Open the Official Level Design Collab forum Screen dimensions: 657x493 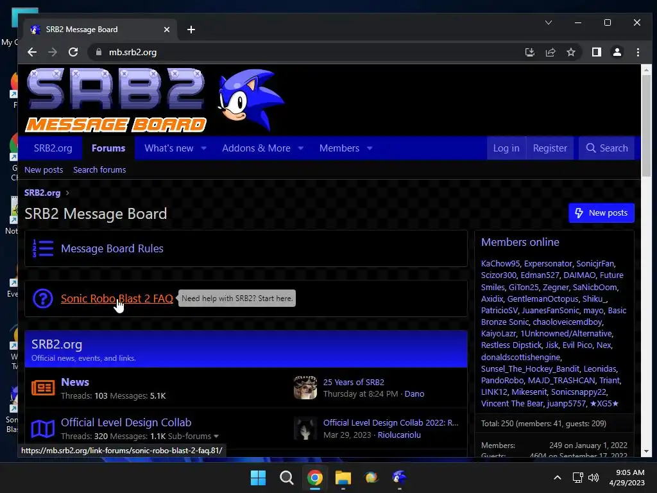[x=126, y=422]
